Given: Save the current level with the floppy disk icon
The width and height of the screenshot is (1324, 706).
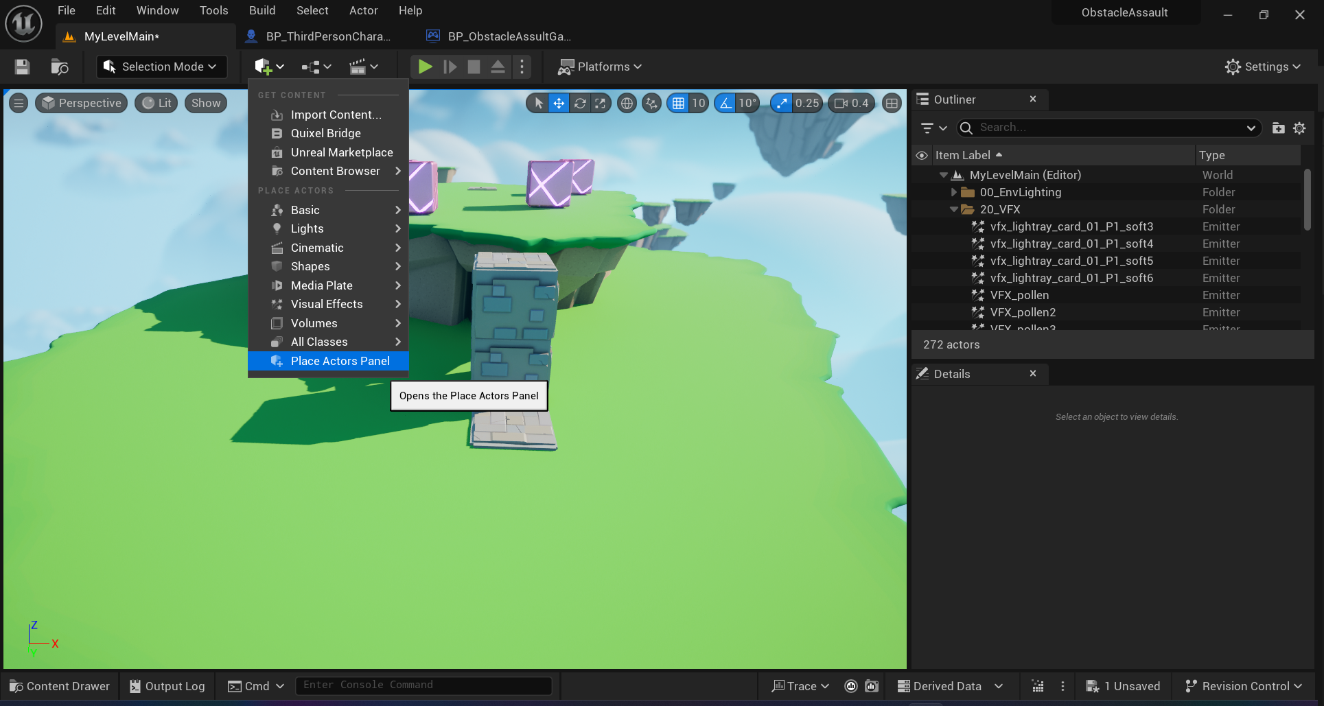Looking at the screenshot, I should click(x=22, y=67).
